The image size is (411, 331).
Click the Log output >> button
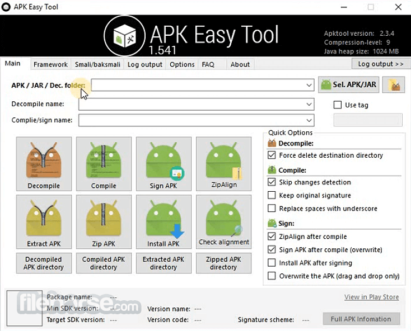tap(381, 64)
